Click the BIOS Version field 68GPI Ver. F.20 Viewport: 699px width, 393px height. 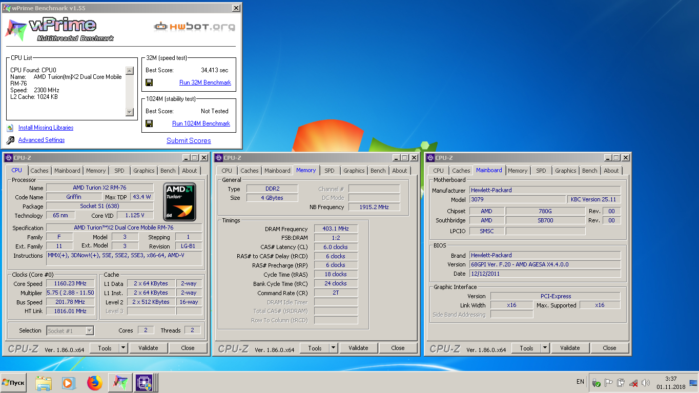click(545, 264)
